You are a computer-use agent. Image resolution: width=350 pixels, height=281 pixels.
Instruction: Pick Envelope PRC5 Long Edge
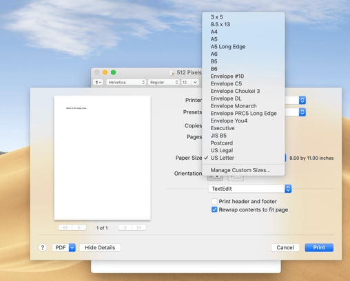(243, 114)
